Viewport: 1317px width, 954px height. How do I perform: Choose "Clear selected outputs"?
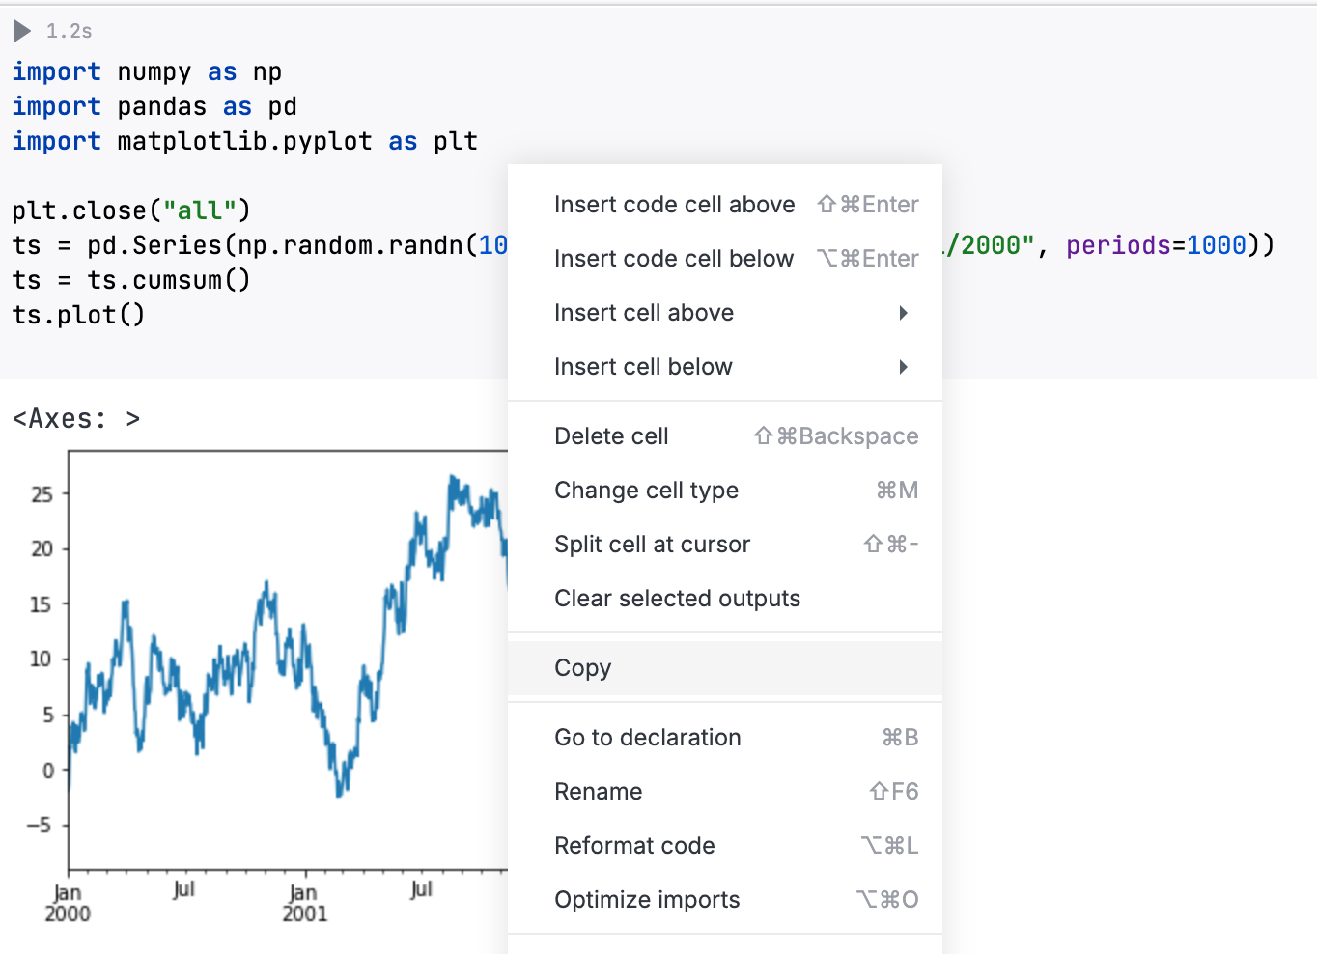click(x=677, y=598)
